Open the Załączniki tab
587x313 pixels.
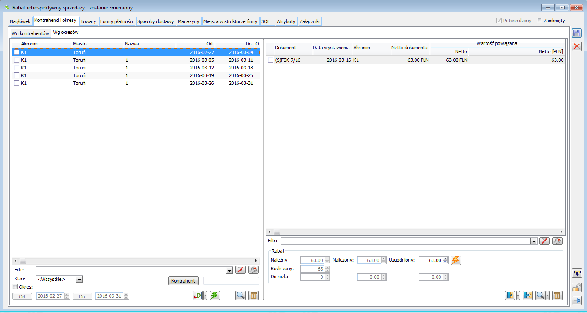(x=309, y=21)
